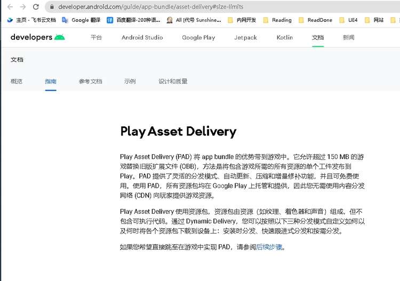
Task: Open Google Play navigation item
Action: tap(198, 37)
